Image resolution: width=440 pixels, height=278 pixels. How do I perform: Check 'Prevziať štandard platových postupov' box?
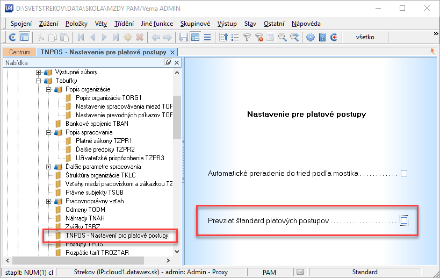click(404, 221)
